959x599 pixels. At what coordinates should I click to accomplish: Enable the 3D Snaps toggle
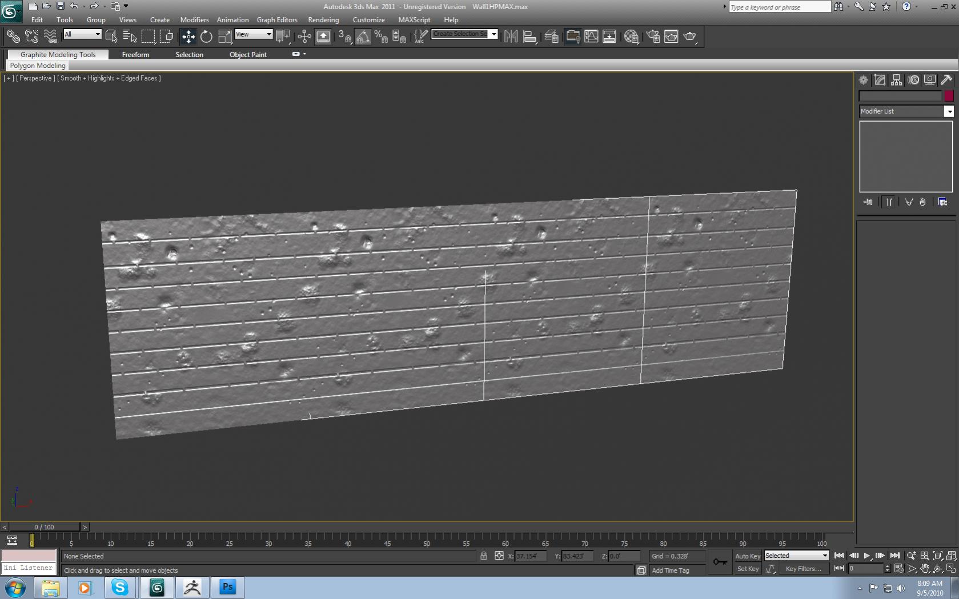click(346, 37)
